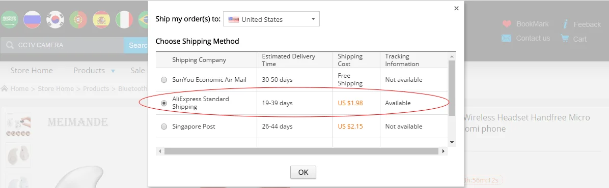Screen dimensions: 609x188
Task: Click the Feeback info icon
Action: pyautogui.click(x=566, y=24)
